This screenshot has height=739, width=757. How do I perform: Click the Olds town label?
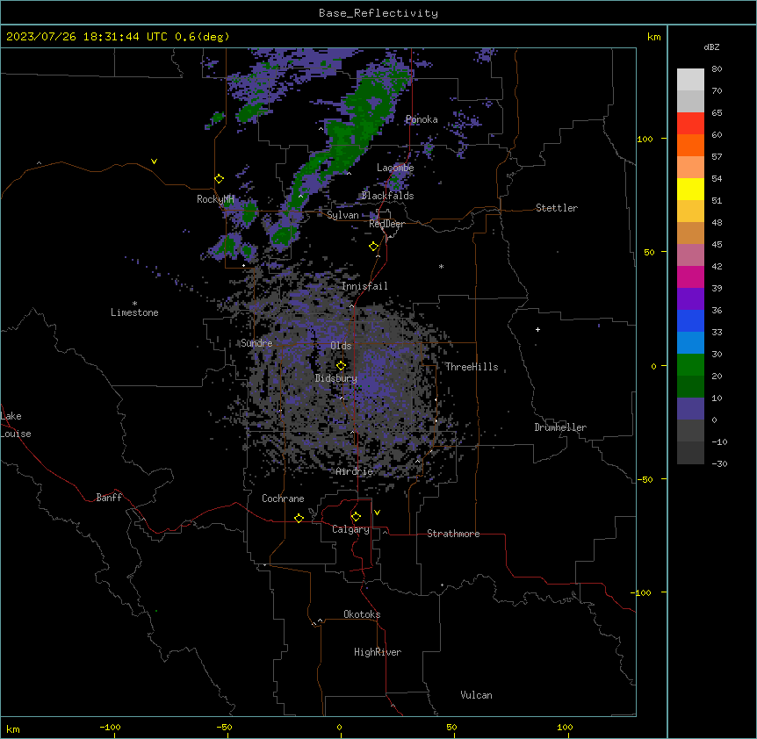coord(341,346)
